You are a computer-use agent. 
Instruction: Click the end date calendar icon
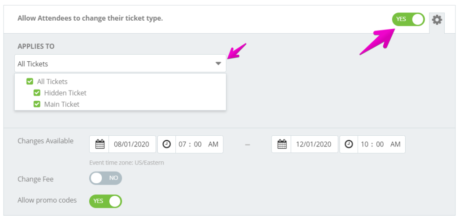(x=282, y=144)
